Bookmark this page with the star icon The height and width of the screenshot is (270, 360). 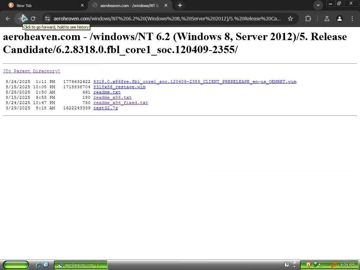click(290, 19)
